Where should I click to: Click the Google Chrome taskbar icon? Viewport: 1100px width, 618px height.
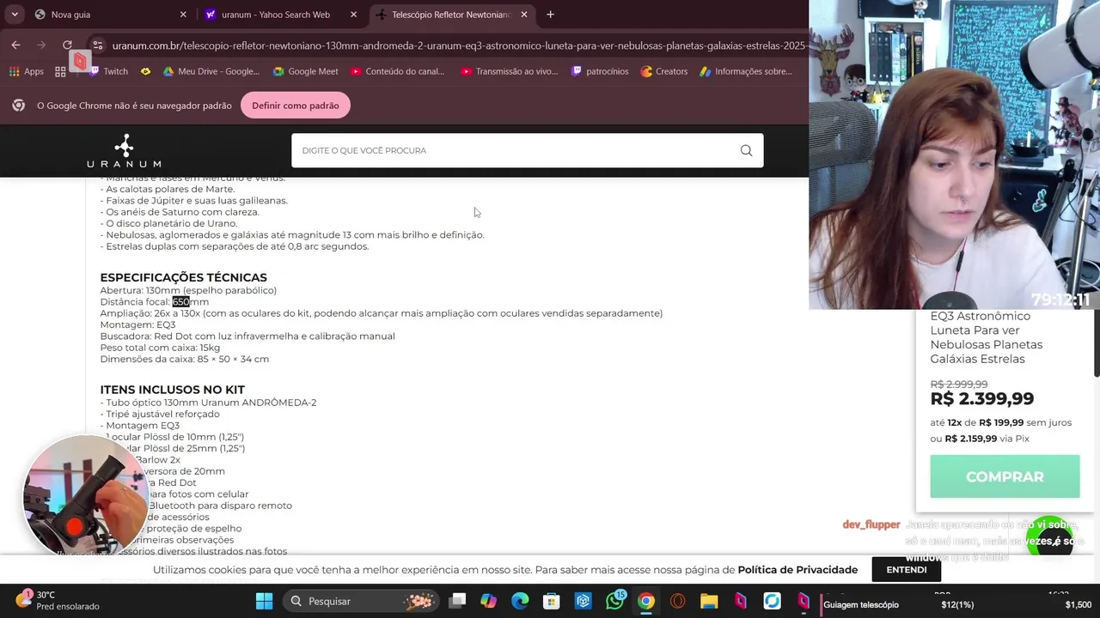646,601
